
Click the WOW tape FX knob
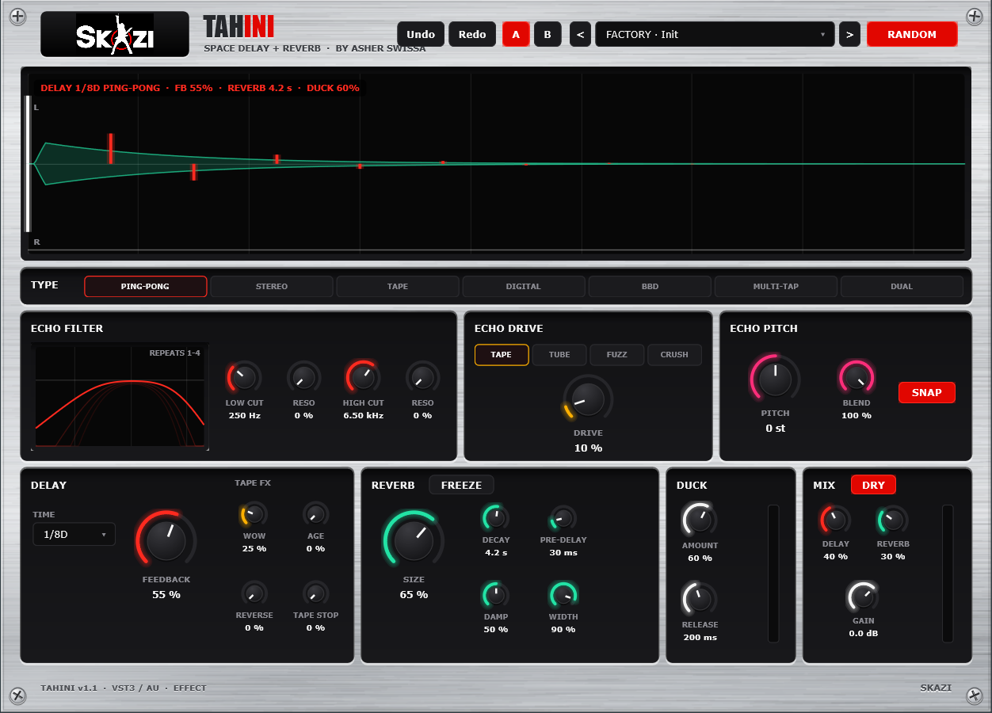[x=254, y=515]
